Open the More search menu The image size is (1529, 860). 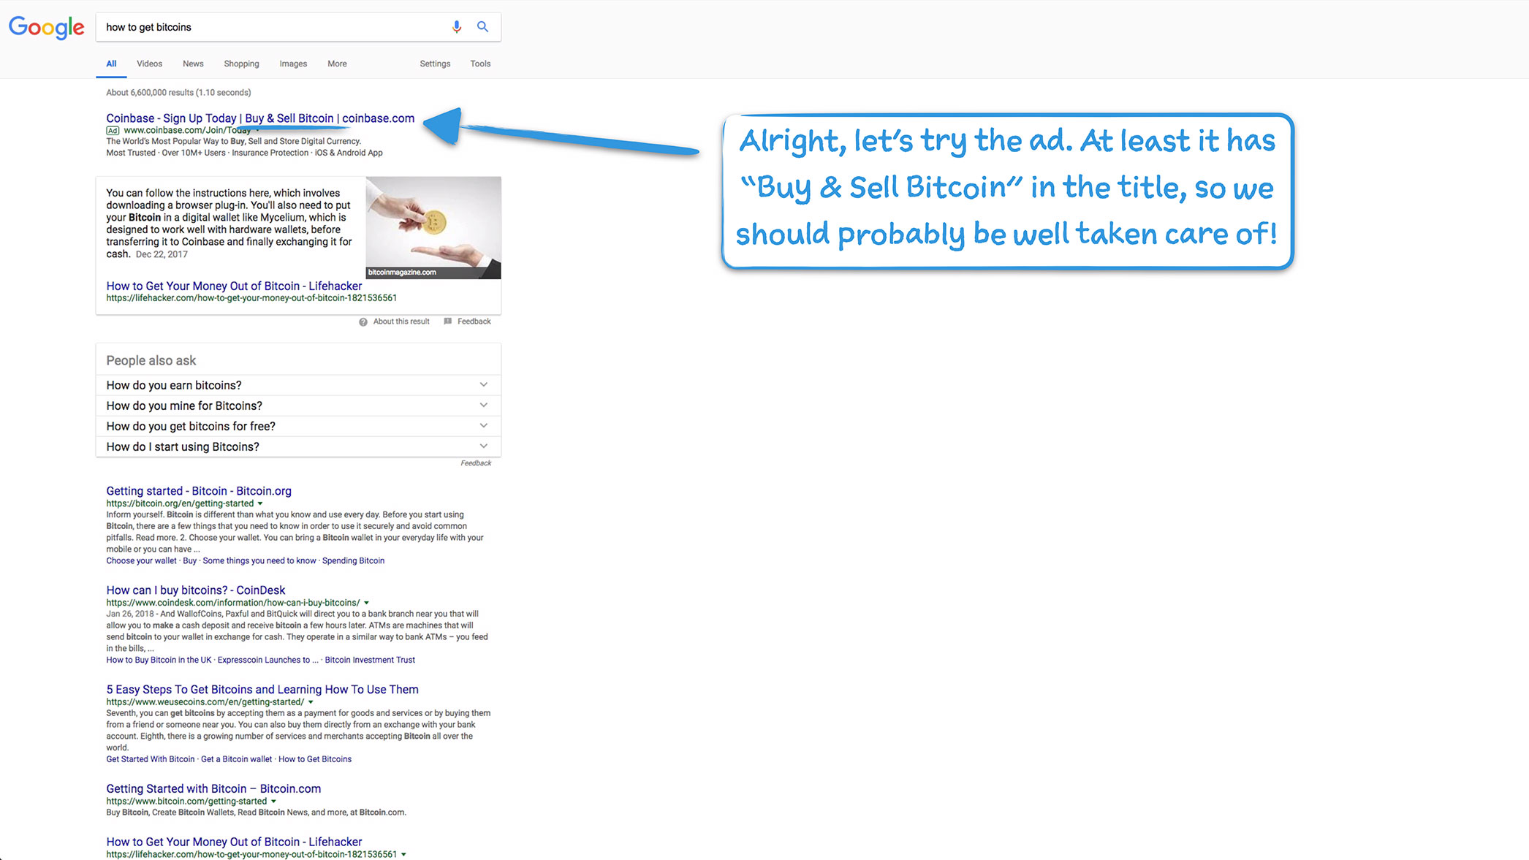tap(337, 64)
